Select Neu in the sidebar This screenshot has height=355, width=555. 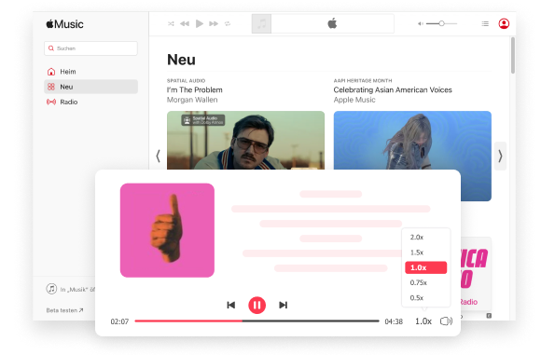click(x=91, y=87)
